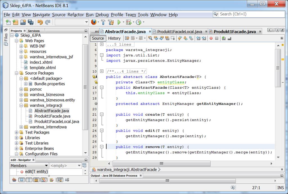Click the Uncomment code icon in editor toolbar
Viewport: 288px width, 194px height.
click(x=229, y=38)
